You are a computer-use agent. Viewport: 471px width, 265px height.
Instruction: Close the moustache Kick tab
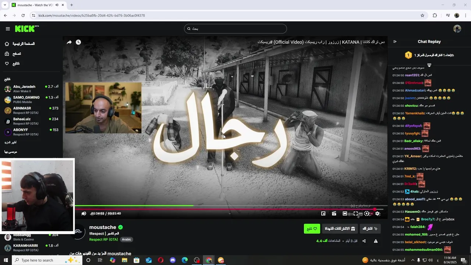click(x=63, y=5)
